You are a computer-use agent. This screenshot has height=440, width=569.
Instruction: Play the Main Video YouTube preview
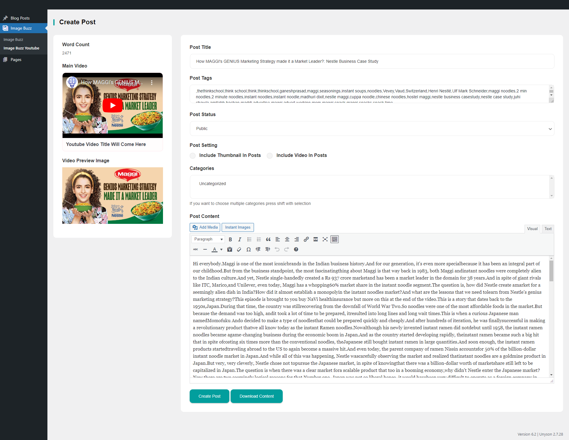pyautogui.click(x=113, y=105)
